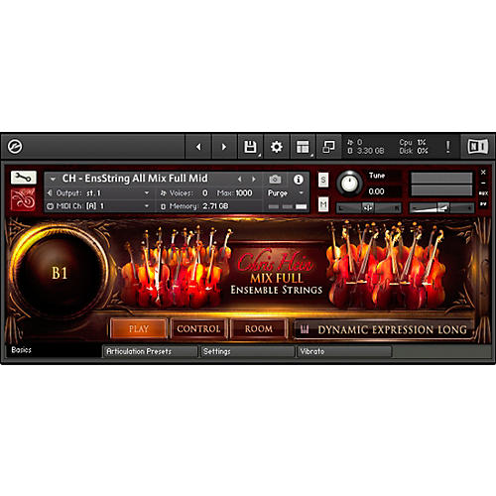Go to next preset with top-bar right arrow
Viewport: 496px width, 496px height.
224,147
